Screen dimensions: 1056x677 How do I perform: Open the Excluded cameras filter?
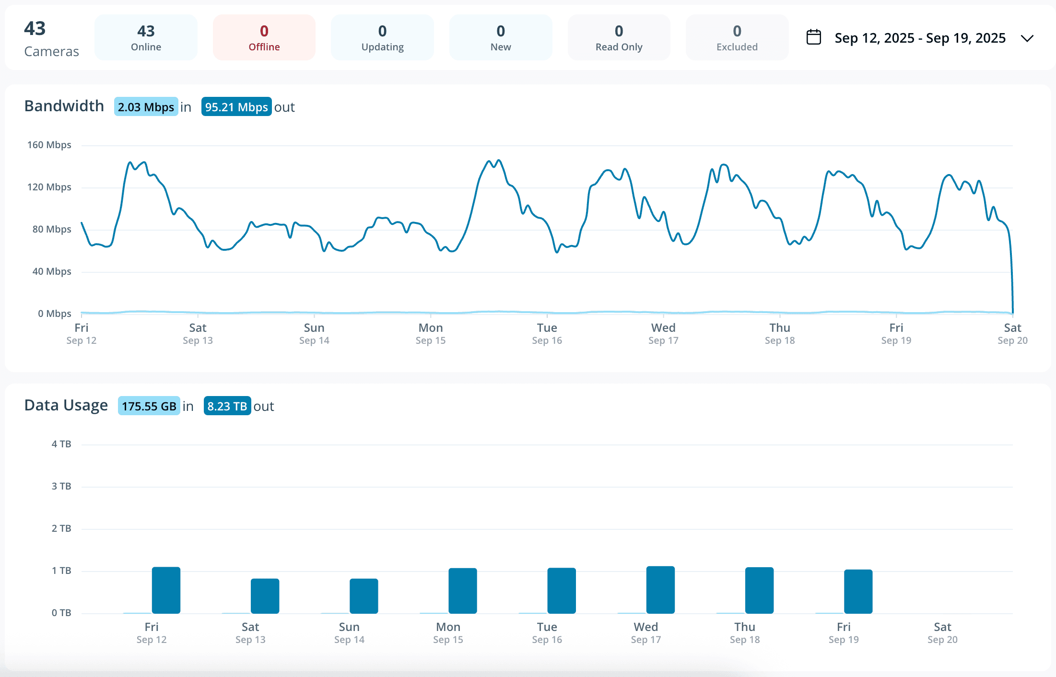tap(737, 37)
